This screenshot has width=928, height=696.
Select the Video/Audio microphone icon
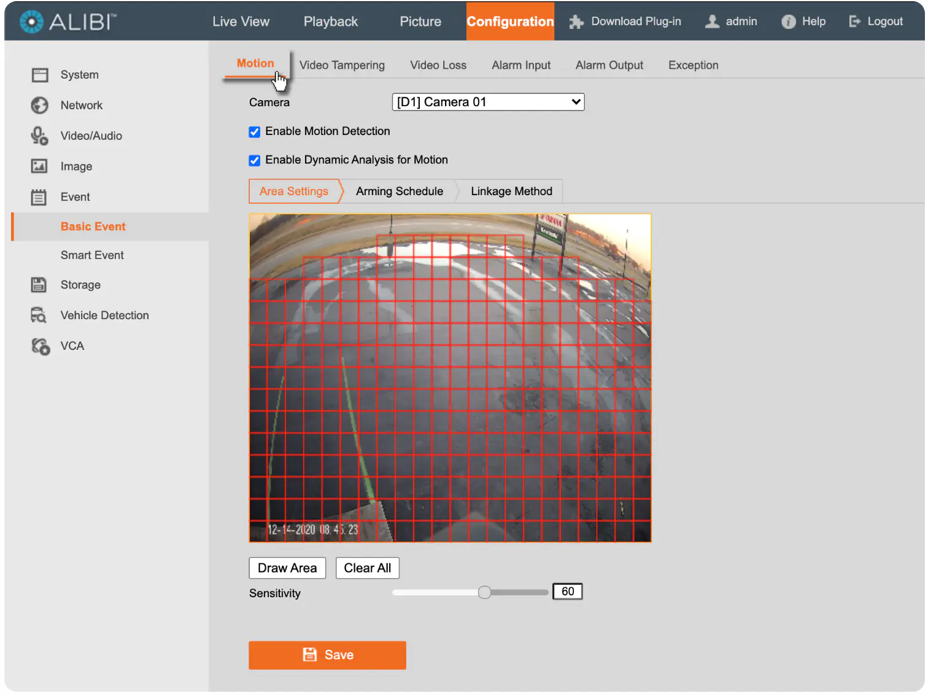tap(40, 136)
